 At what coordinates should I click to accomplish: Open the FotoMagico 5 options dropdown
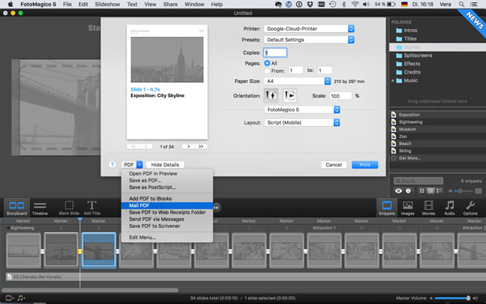(x=303, y=110)
